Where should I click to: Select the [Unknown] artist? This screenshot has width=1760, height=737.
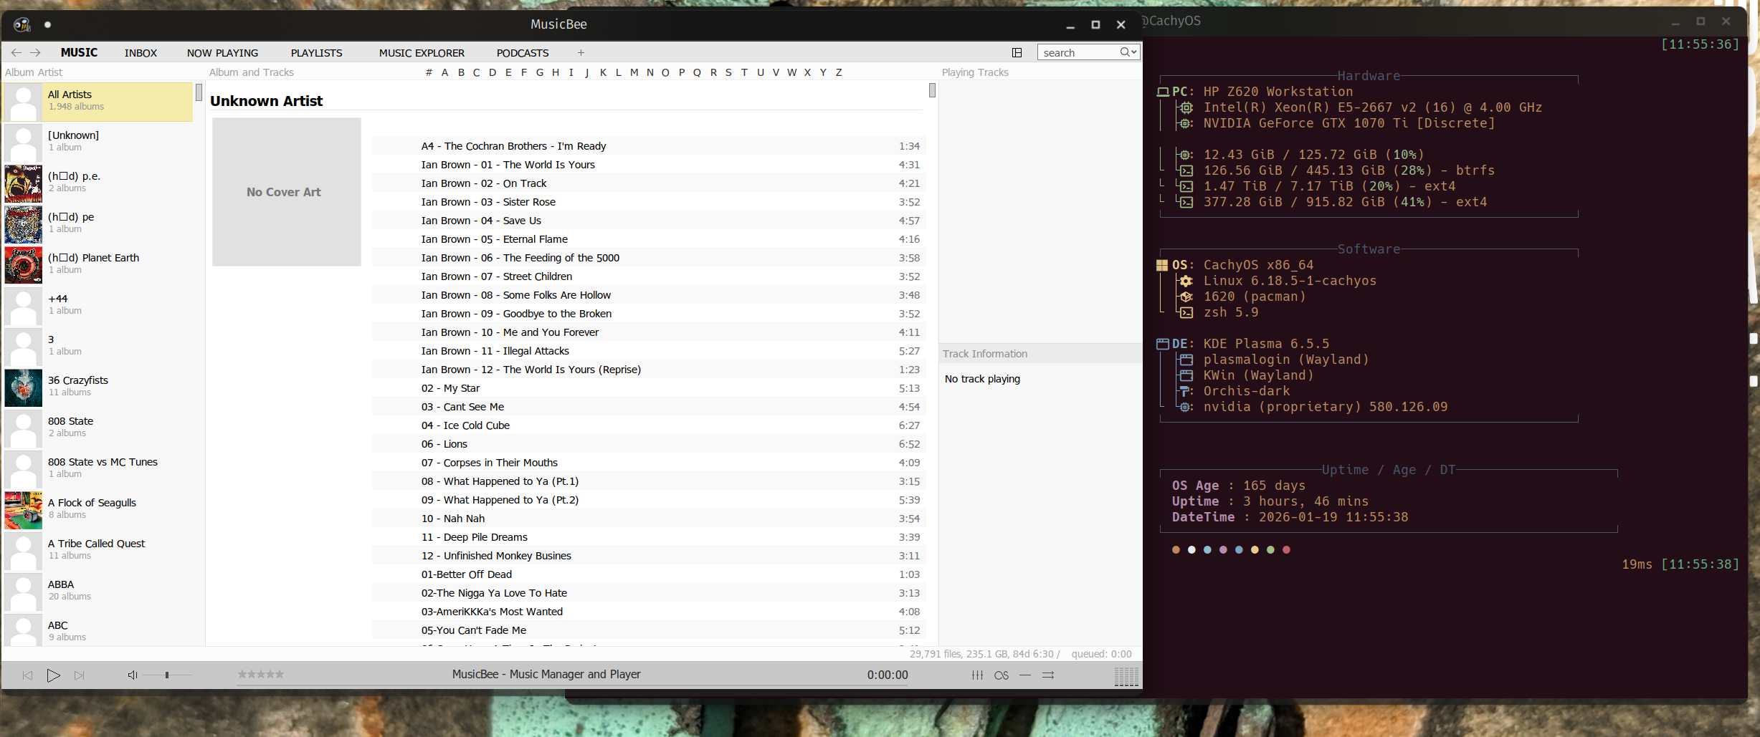tap(98, 142)
